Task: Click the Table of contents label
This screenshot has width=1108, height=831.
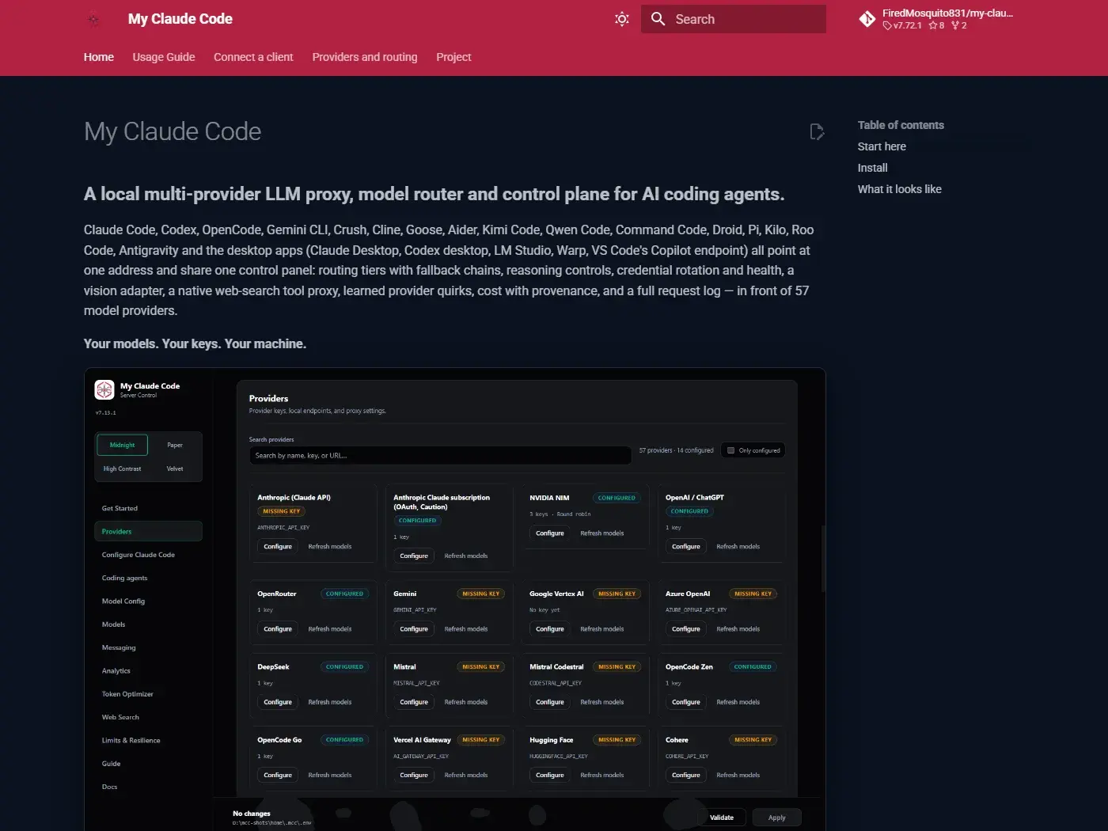Action: pyautogui.click(x=901, y=125)
